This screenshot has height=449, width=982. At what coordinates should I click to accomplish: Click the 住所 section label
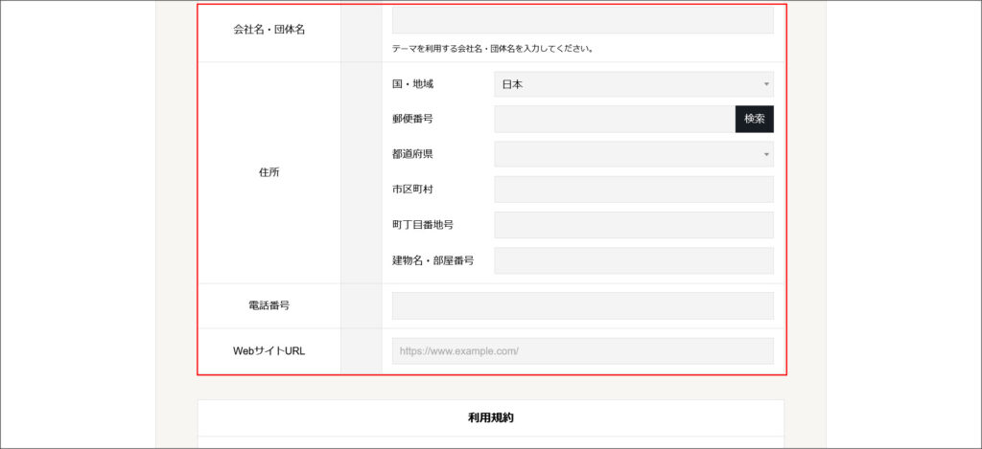269,172
